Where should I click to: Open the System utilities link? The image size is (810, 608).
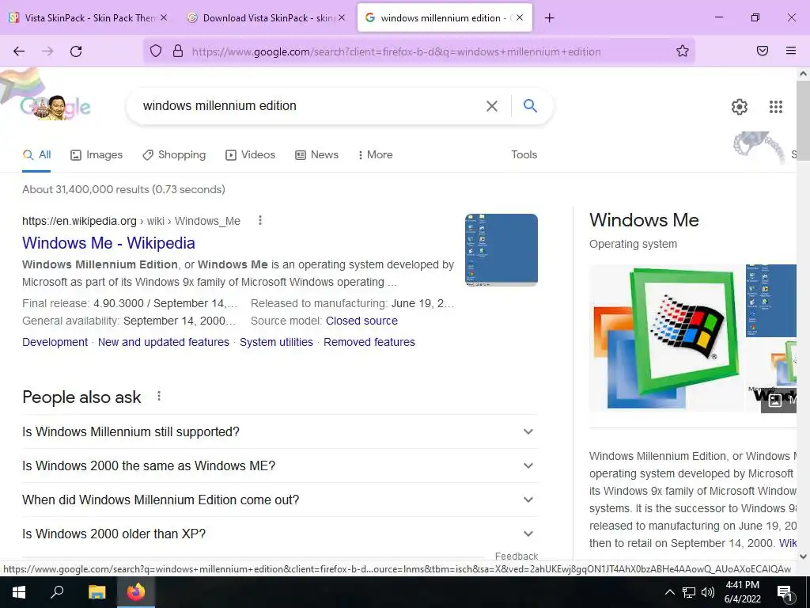coord(276,342)
